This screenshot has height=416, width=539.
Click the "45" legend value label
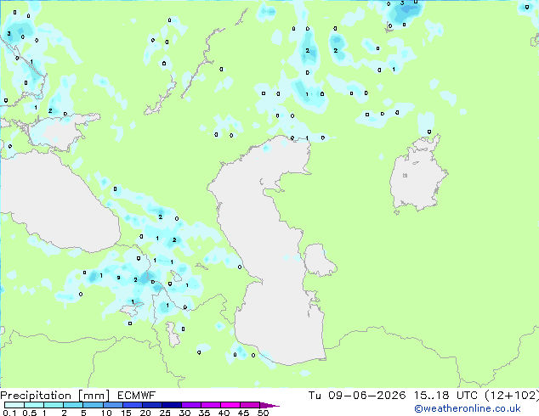click(243, 413)
